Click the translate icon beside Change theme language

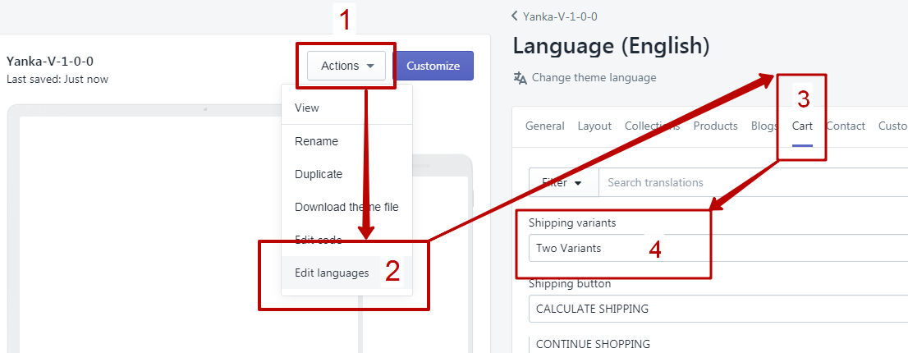pos(520,78)
